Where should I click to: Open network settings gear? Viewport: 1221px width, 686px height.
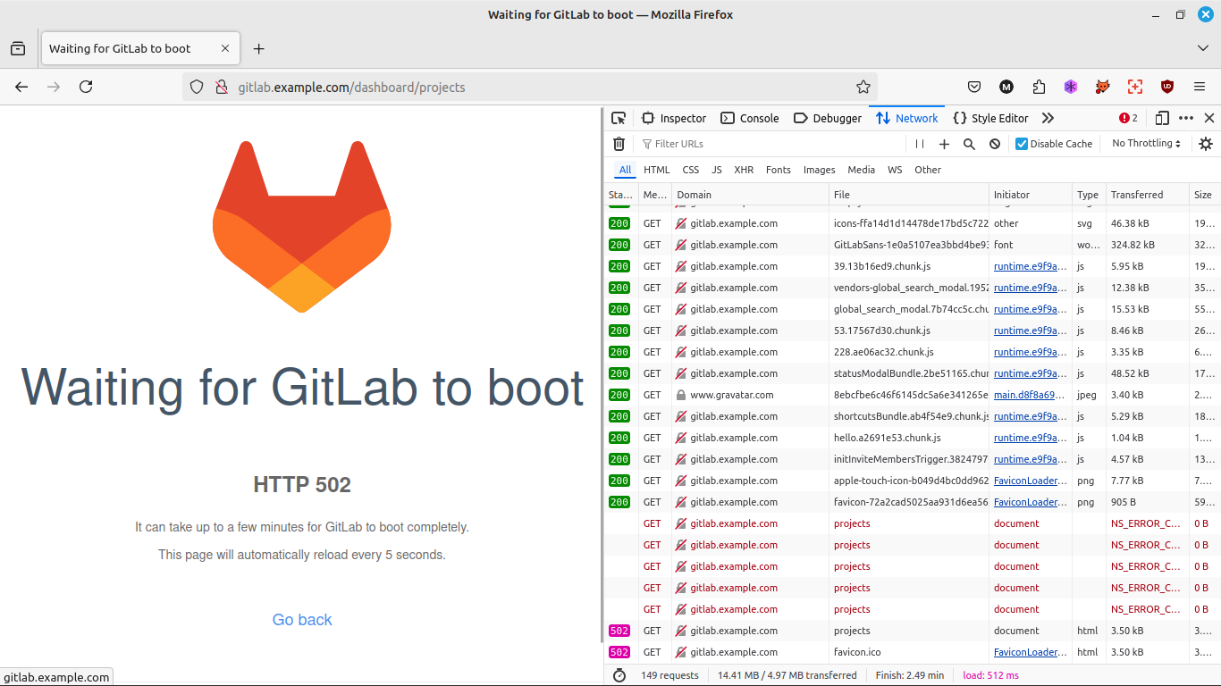tap(1206, 144)
